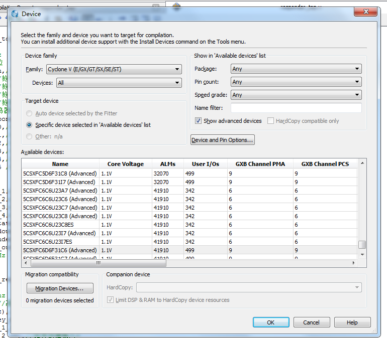
Task: Sort devices by Name column header
Action: click(60, 164)
